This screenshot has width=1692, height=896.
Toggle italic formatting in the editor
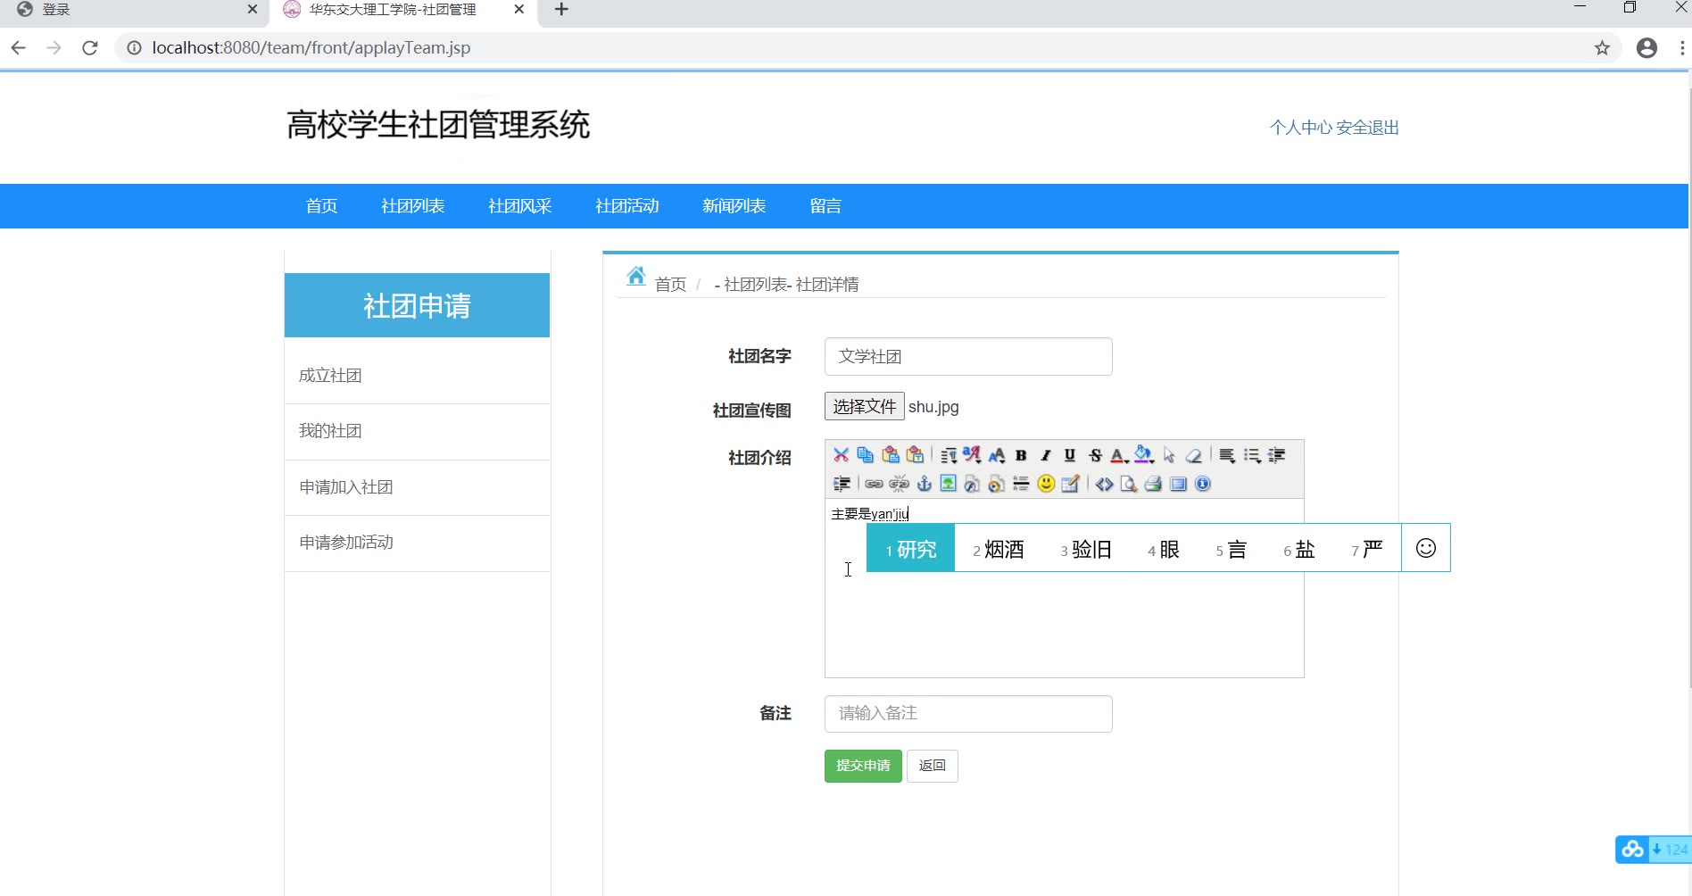pyautogui.click(x=1046, y=455)
